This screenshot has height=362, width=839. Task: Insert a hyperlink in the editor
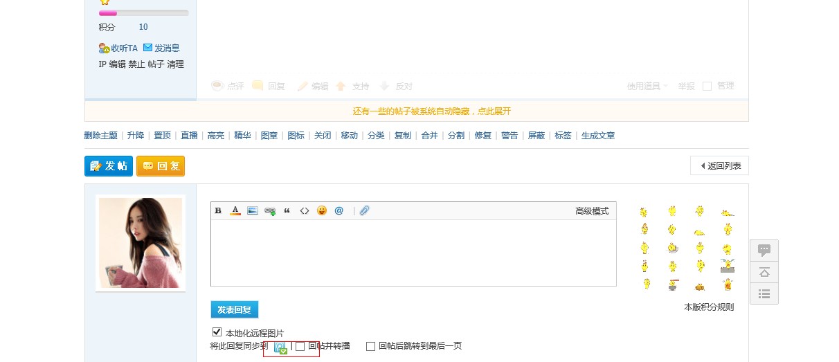(x=270, y=211)
